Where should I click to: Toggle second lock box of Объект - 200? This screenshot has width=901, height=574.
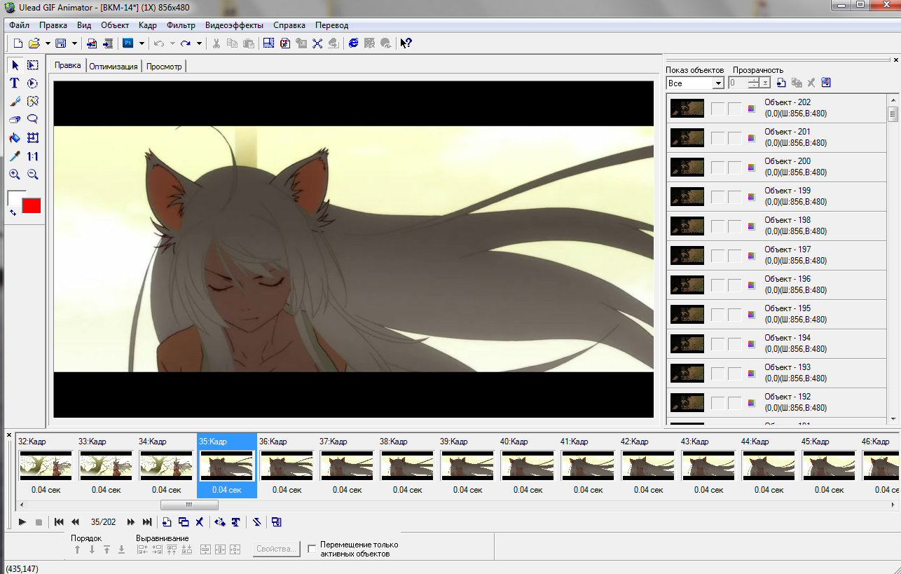click(x=734, y=167)
